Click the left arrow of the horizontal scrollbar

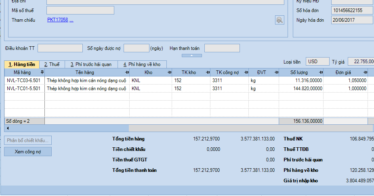point(6,128)
